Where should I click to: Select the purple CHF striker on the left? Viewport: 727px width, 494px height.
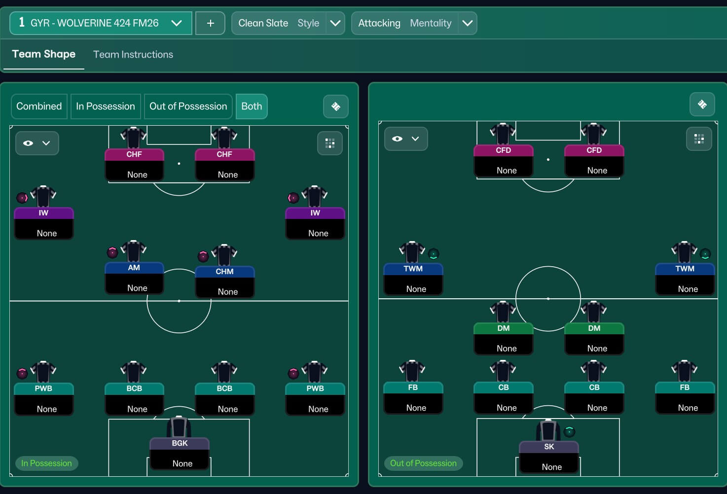[x=134, y=164]
